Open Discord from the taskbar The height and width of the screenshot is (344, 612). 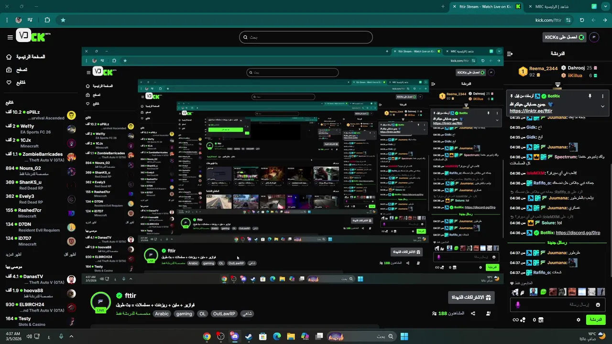[234, 336]
